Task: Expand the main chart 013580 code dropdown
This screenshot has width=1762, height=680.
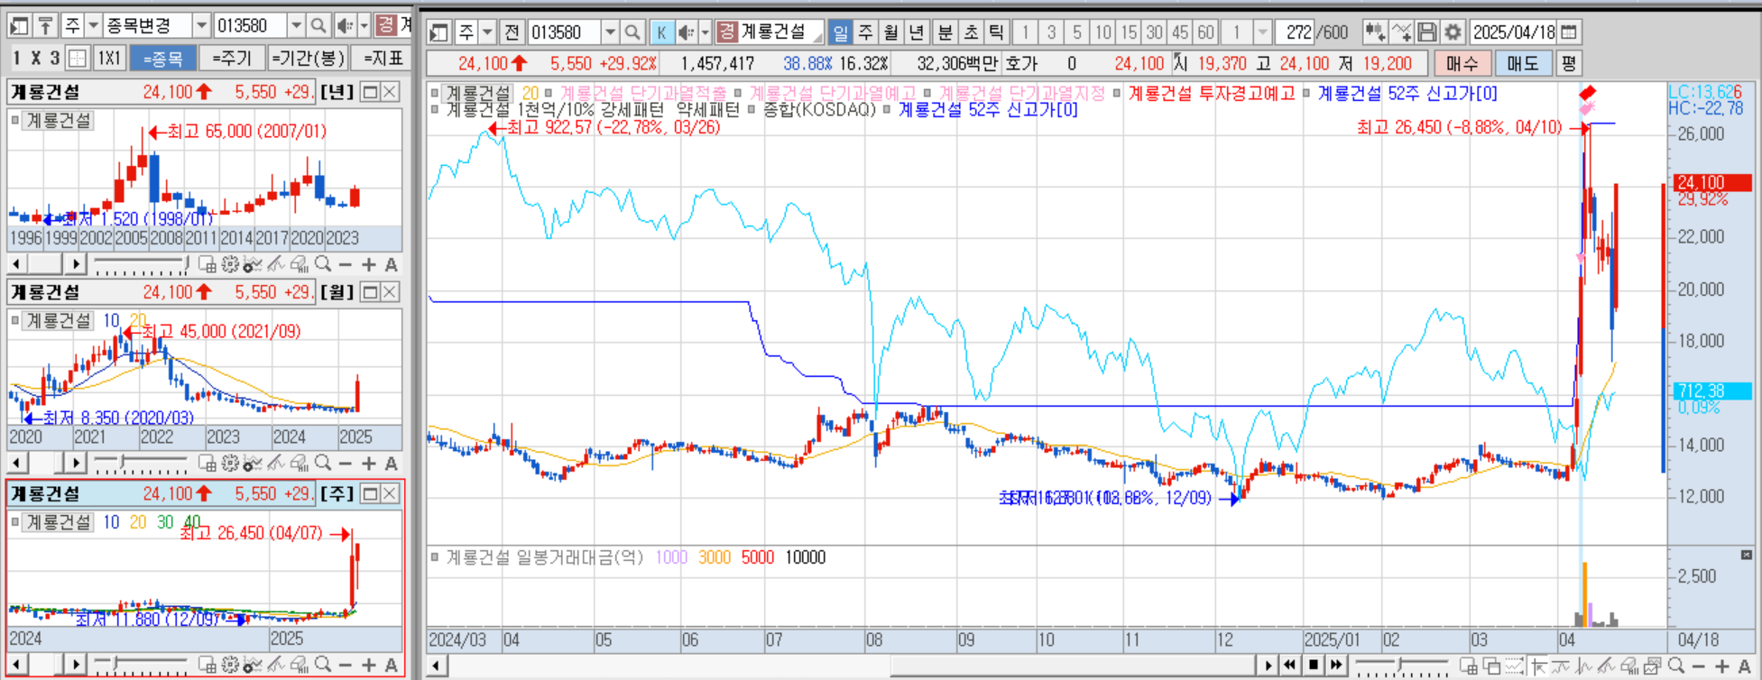Action: [x=610, y=32]
